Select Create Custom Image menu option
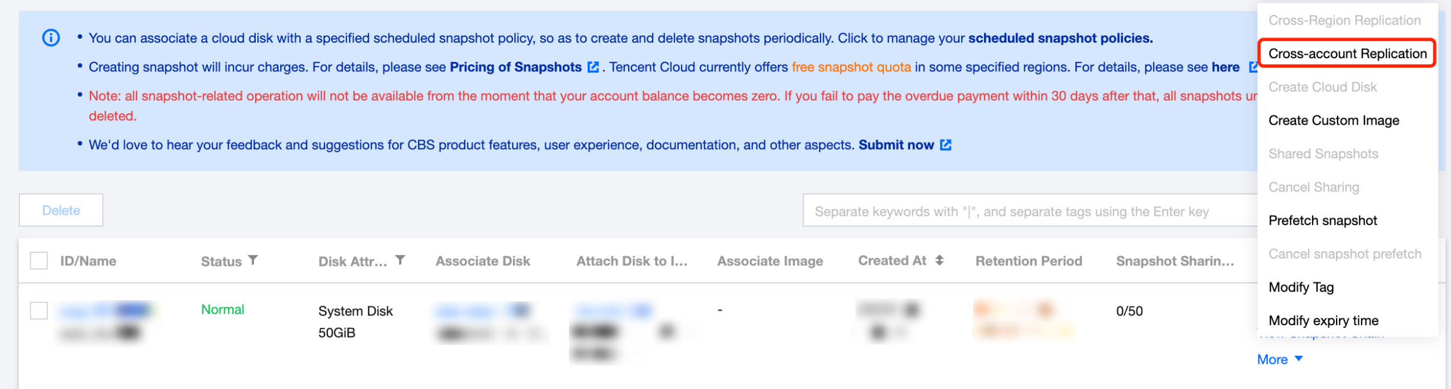The image size is (1451, 389). (1334, 120)
